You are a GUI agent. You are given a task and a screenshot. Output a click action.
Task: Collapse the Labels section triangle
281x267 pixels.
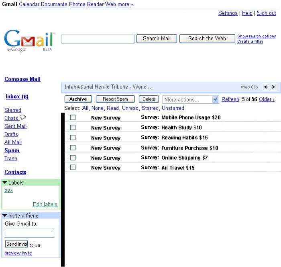[5, 183]
